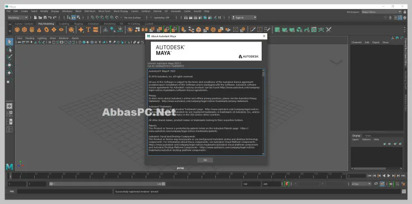Select the Lasso tool in the toolbox
Viewport: 412px width, 204px height.
pos(10,49)
